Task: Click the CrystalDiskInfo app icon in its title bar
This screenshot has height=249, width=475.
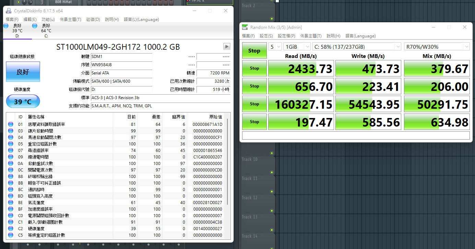Action: point(9,11)
